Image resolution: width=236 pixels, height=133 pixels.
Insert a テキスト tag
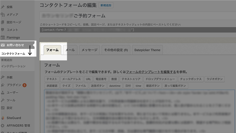click(x=52, y=79)
